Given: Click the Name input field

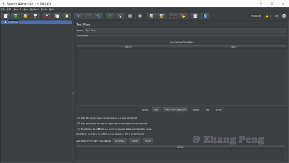Looking at the screenshot, I should (x=185, y=31).
